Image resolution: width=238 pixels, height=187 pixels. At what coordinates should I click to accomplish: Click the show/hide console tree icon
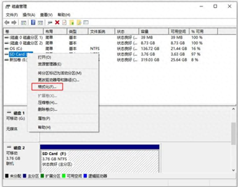coord(24,23)
